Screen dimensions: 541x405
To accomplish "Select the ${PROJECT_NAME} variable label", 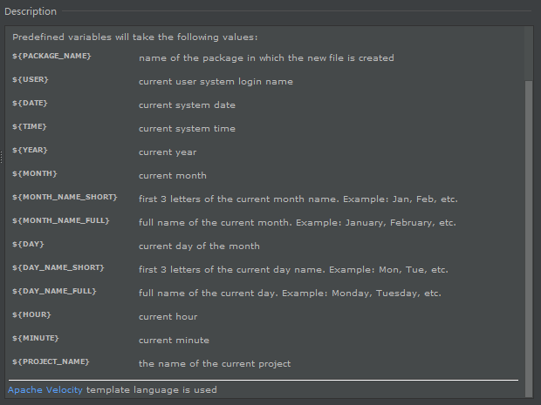I will point(51,362).
